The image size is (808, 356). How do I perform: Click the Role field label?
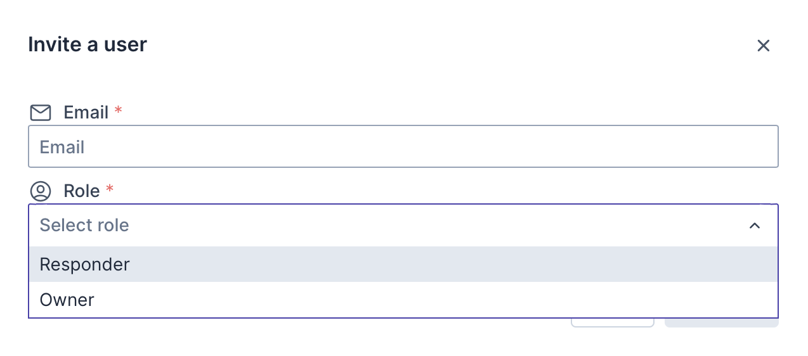tap(82, 191)
